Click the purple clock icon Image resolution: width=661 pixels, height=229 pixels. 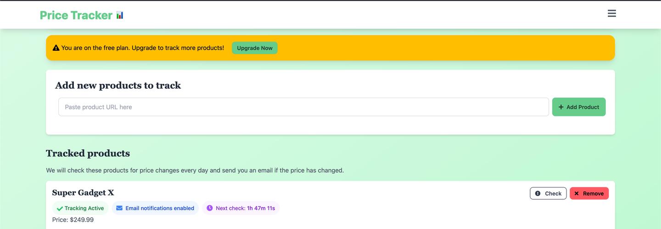(x=210, y=208)
